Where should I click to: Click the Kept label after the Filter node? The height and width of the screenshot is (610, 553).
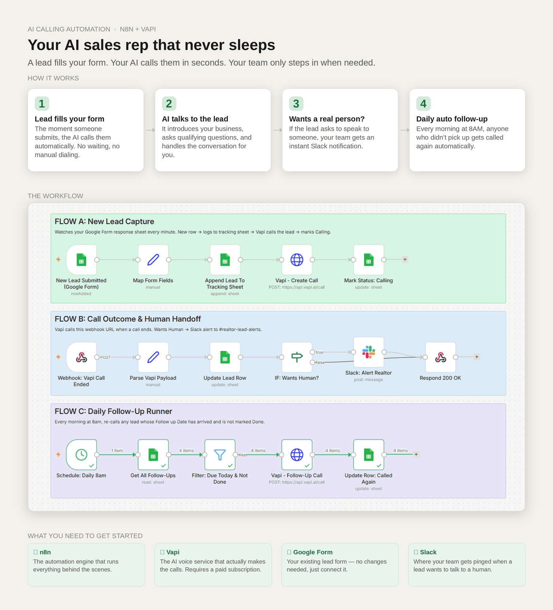click(x=243, y=455)
